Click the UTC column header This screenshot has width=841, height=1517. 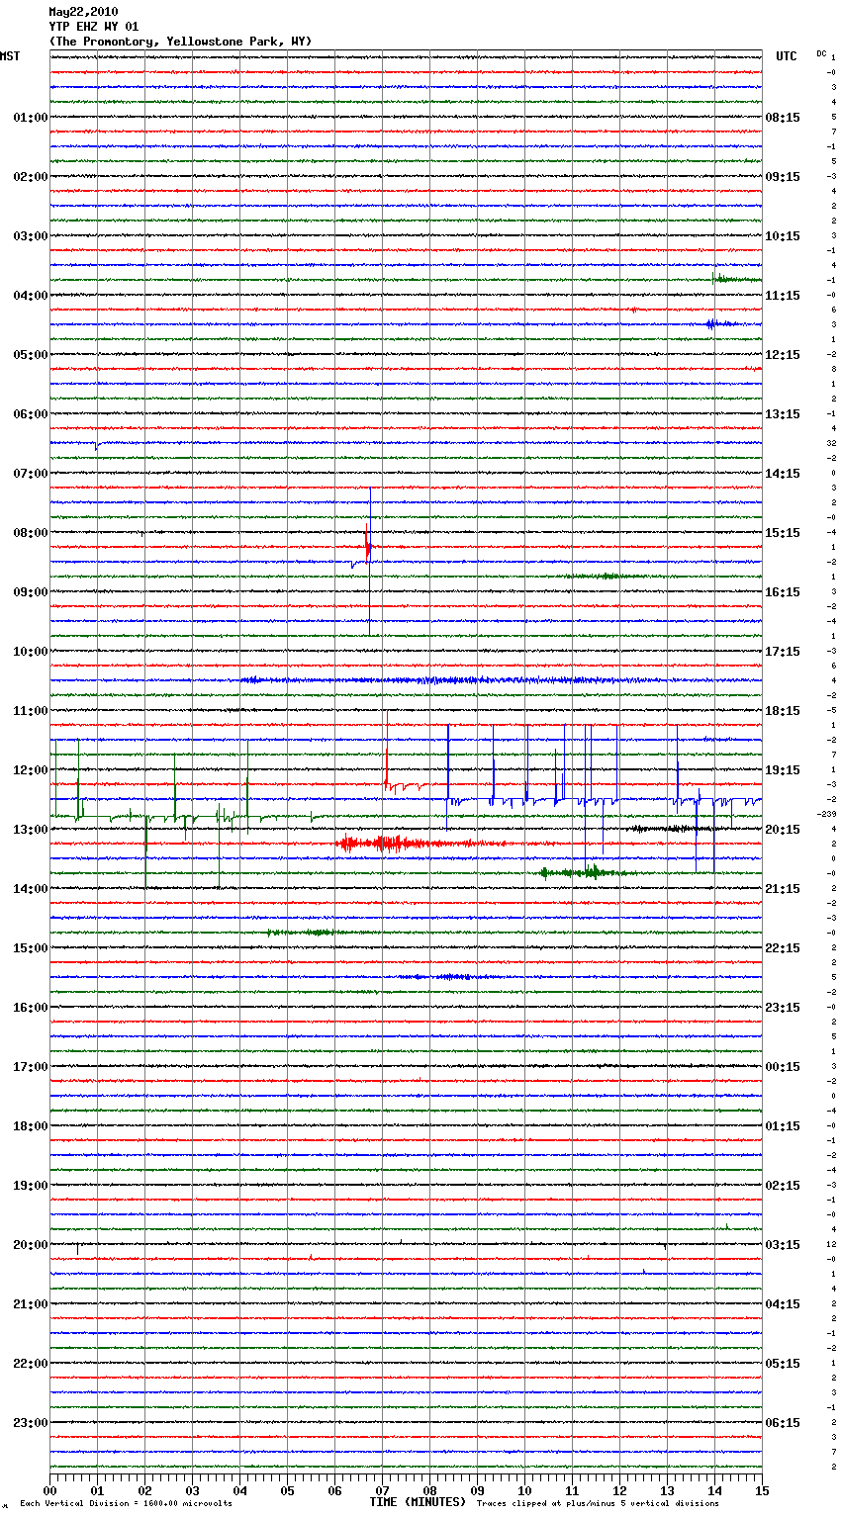click(x=786, y=56)
